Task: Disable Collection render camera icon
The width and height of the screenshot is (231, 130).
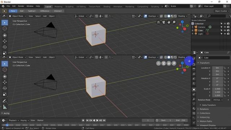Action: 228,23
